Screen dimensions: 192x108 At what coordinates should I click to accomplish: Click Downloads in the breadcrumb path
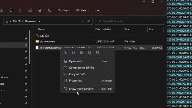pos(31,21)
